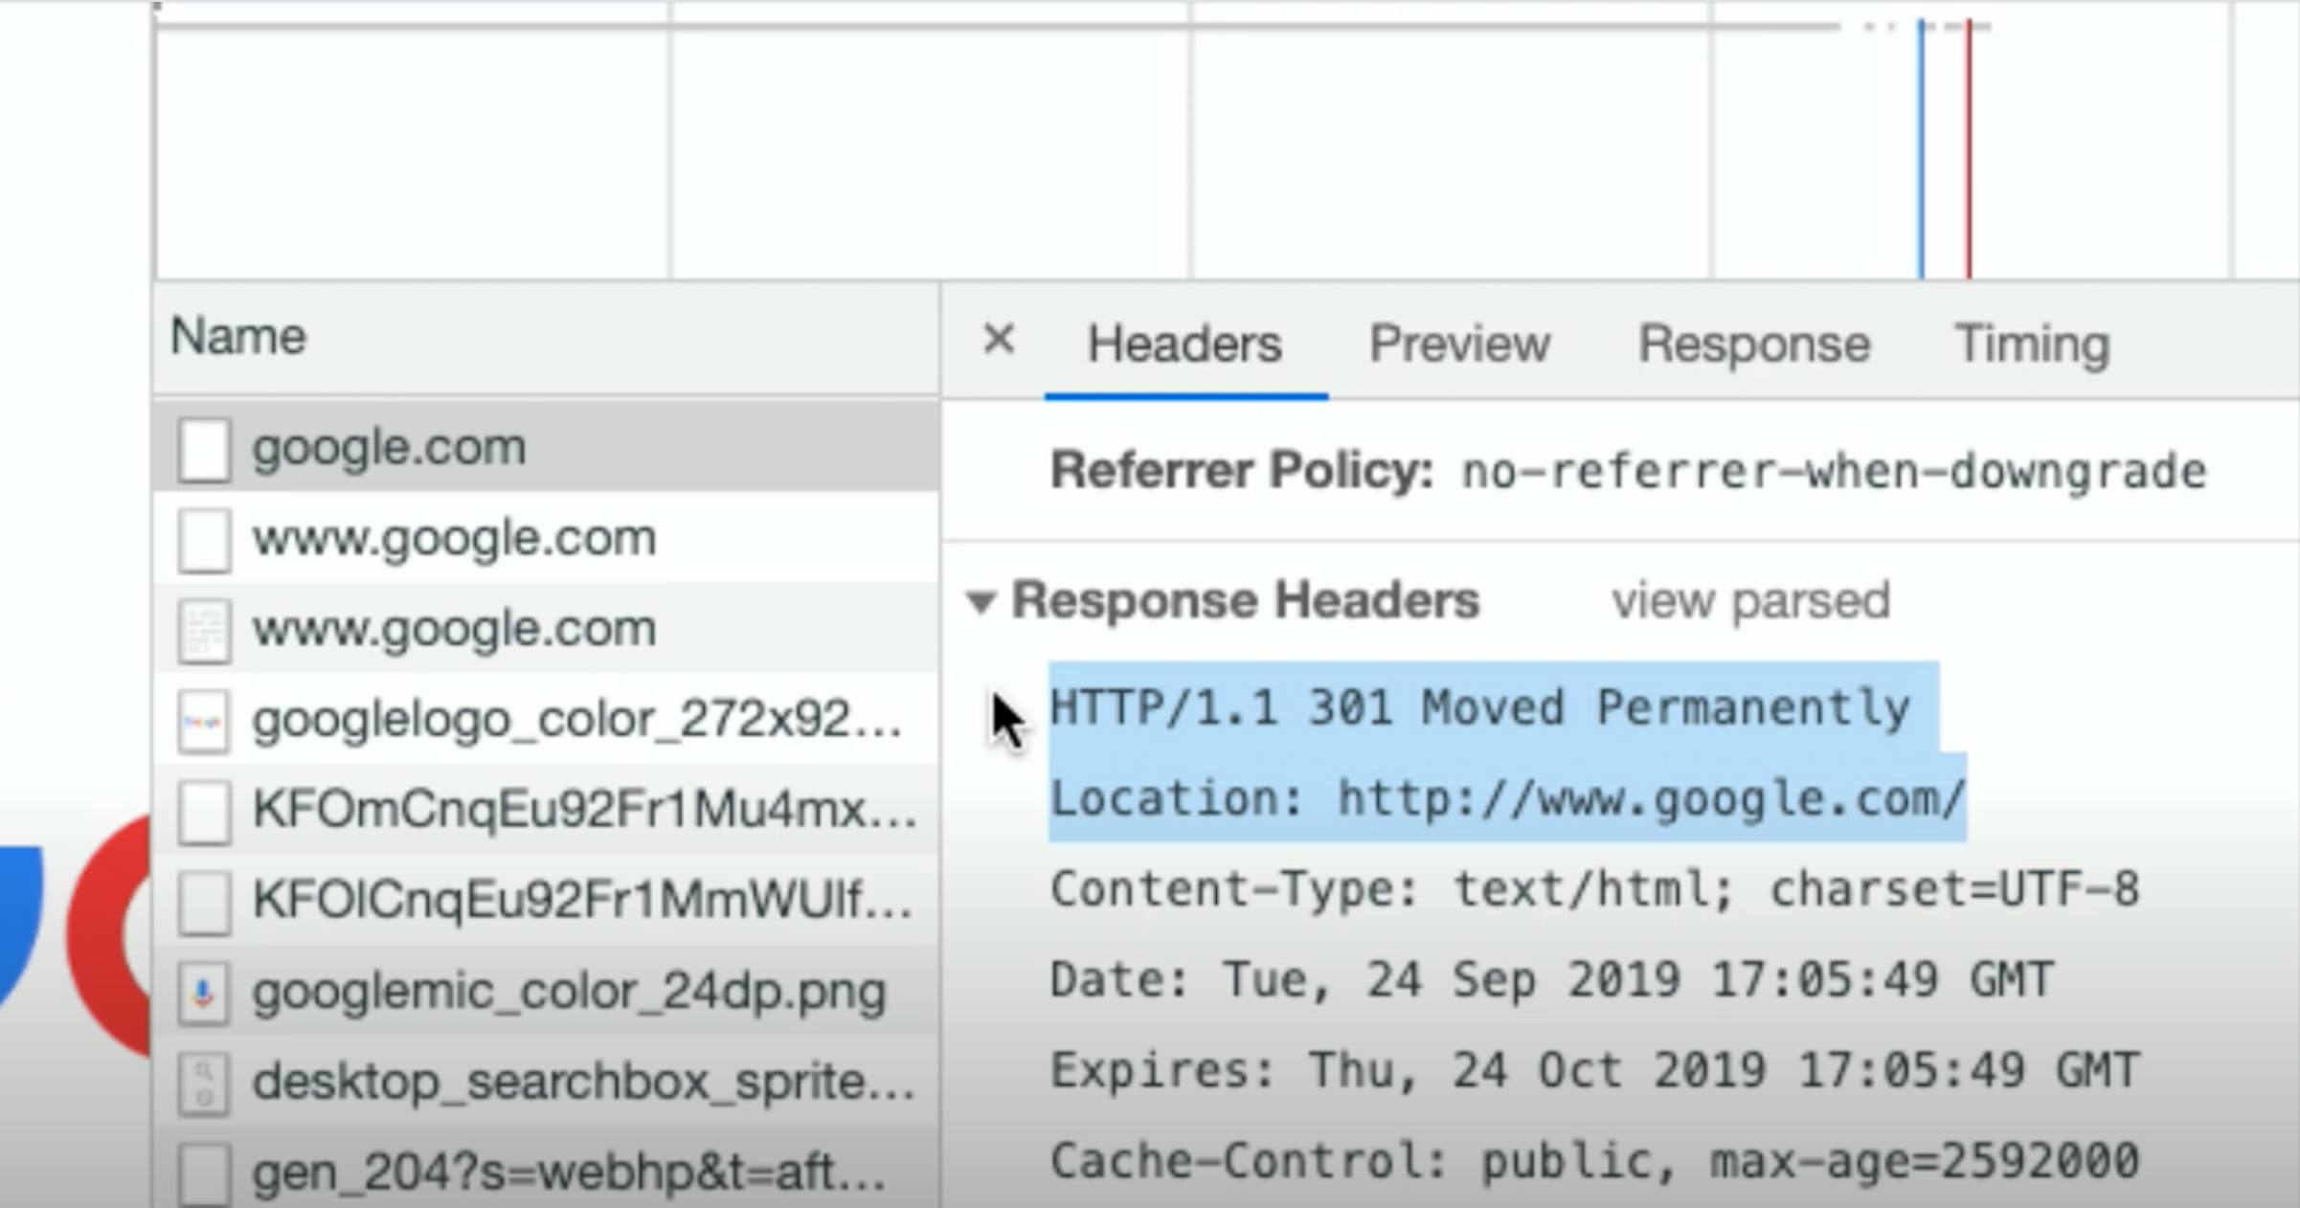Select the first www.google.com request row

[546, 538]
